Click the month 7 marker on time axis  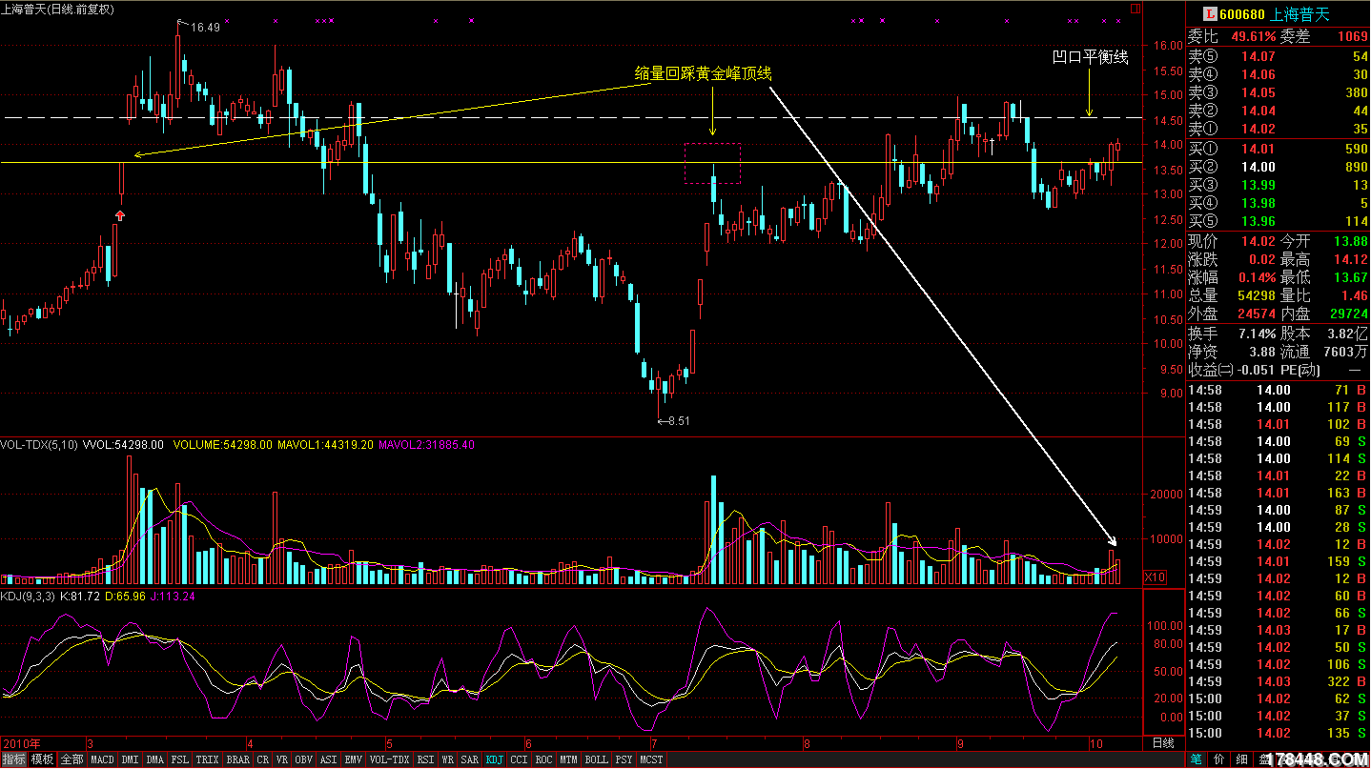point(654,743)
